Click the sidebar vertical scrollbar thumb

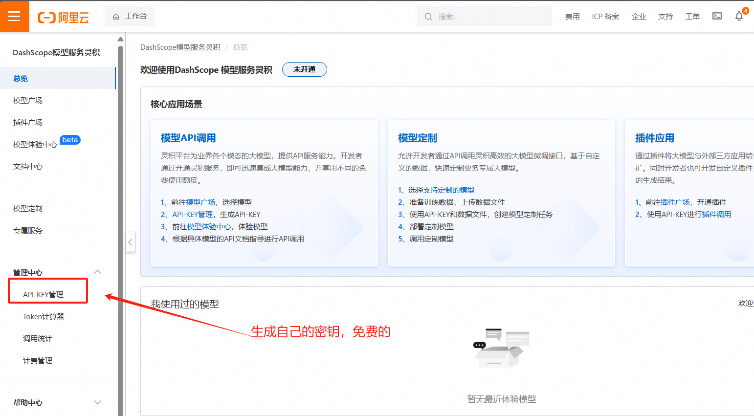pos(120,230)
